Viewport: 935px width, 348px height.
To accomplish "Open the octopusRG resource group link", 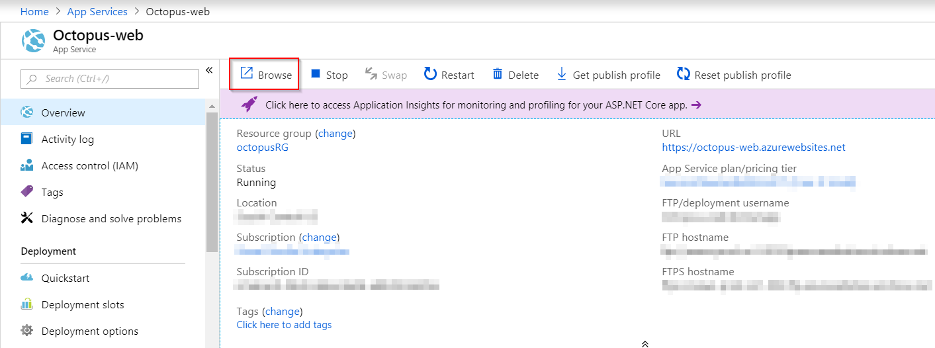I will pyautogui.click(x=263, y=147).
